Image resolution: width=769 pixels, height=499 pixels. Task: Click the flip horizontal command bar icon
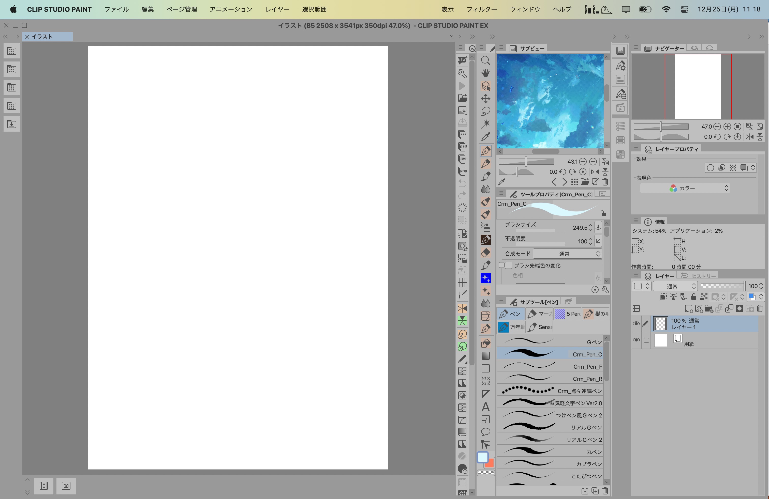462,308
